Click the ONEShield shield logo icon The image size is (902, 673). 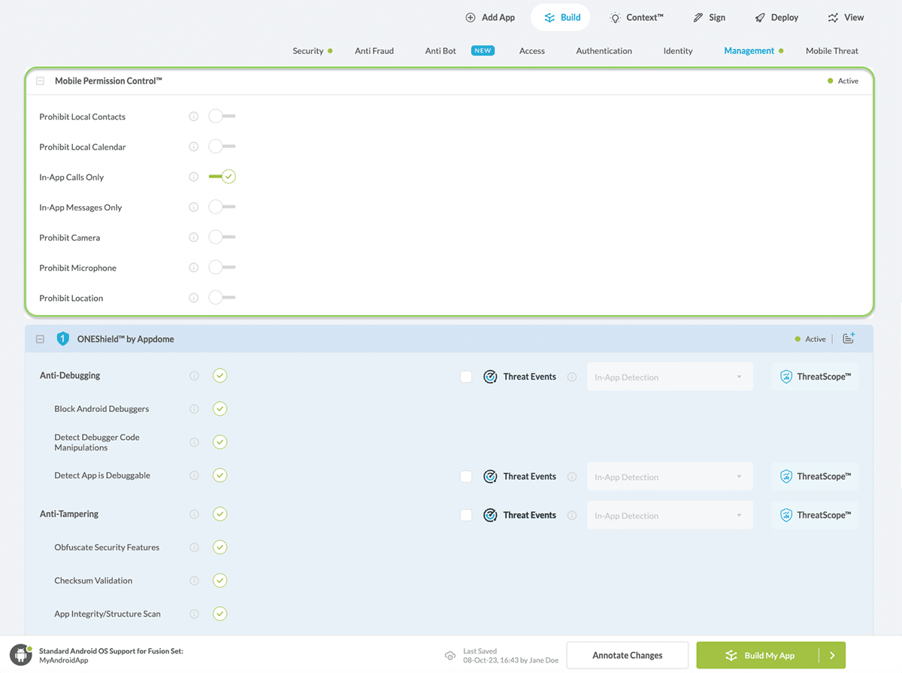63,339
